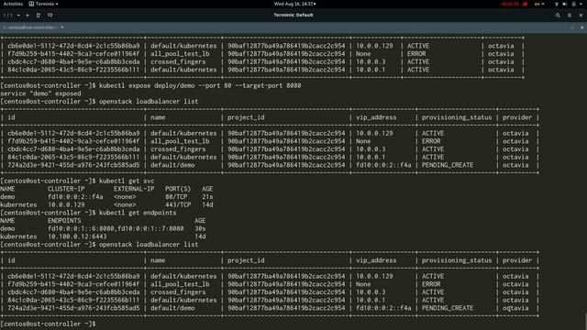The width and height of the screenshot is (587, 330).
Task: Click the network status icon
Action: [557, 4]
